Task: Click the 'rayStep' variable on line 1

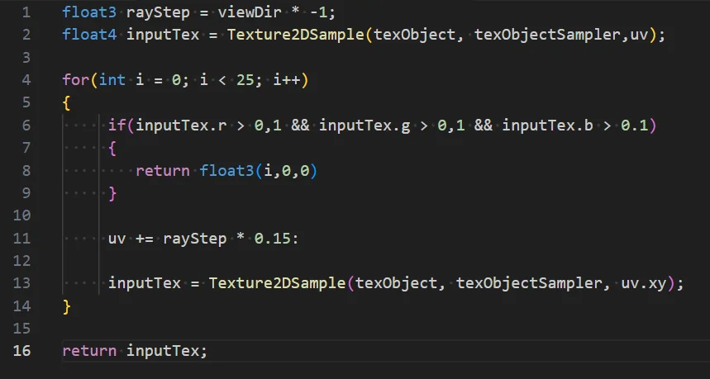Action: click(158, 12)
